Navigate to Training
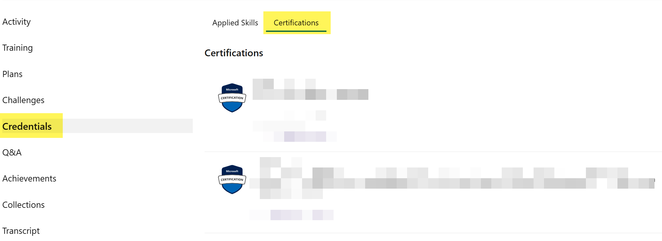 click(x=18, y=48)
